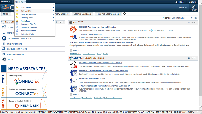This screenshot has height=114, width=202.
Task: Expand Reporting Tools submenu arrow
Action: coord(53,17)
